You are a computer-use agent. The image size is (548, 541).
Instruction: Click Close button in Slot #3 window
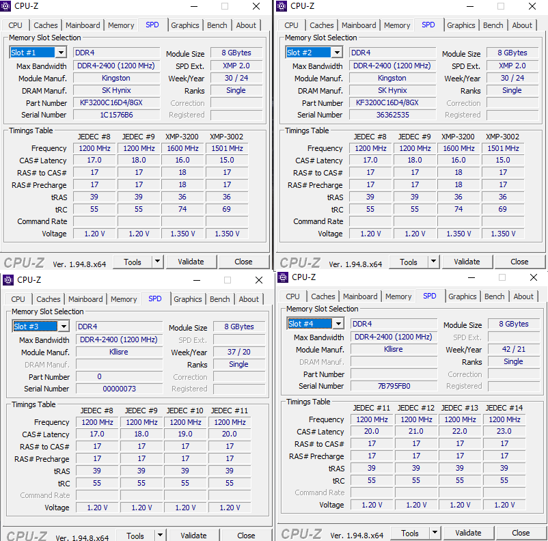click(247, 536)
